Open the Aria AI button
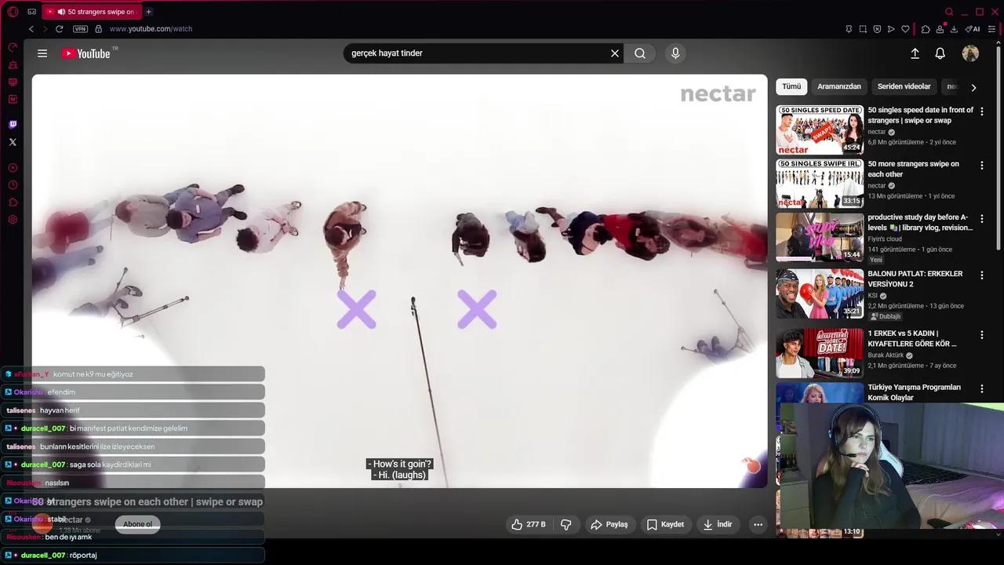 (x=973, y=29)
